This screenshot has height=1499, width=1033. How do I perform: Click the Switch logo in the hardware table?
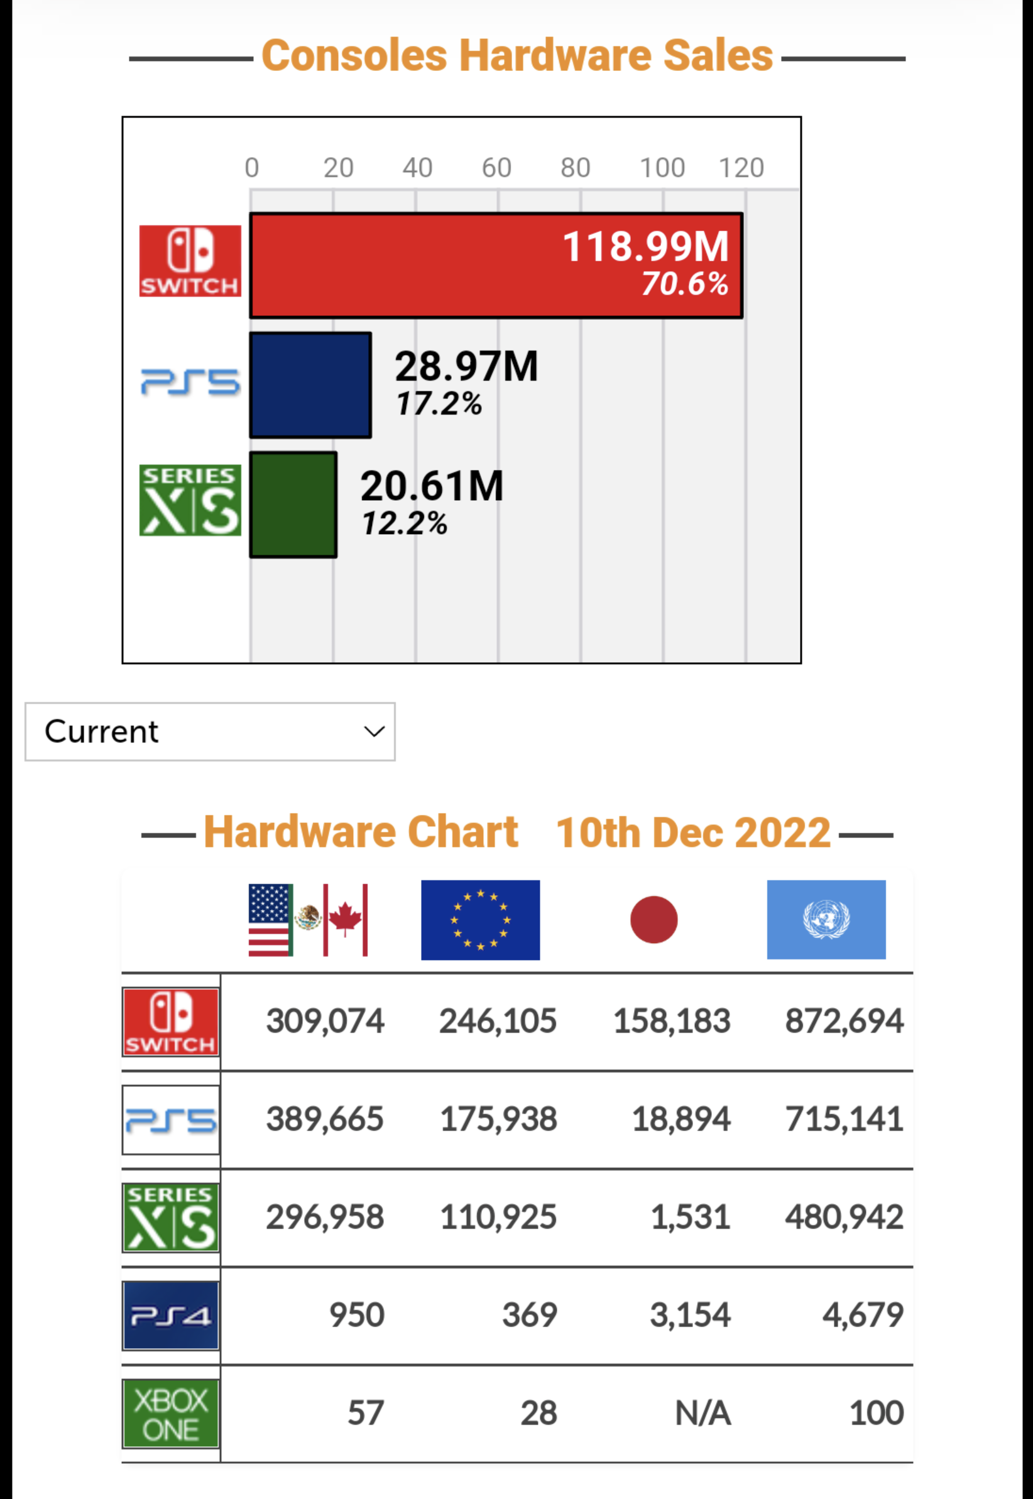(x=171, y=1022)
